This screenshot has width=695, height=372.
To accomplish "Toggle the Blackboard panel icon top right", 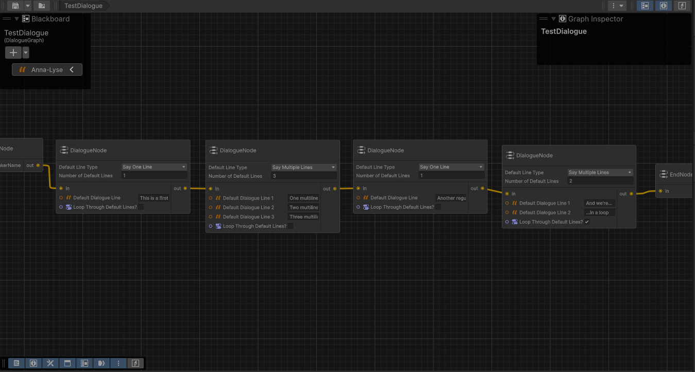I will point(645,5).
